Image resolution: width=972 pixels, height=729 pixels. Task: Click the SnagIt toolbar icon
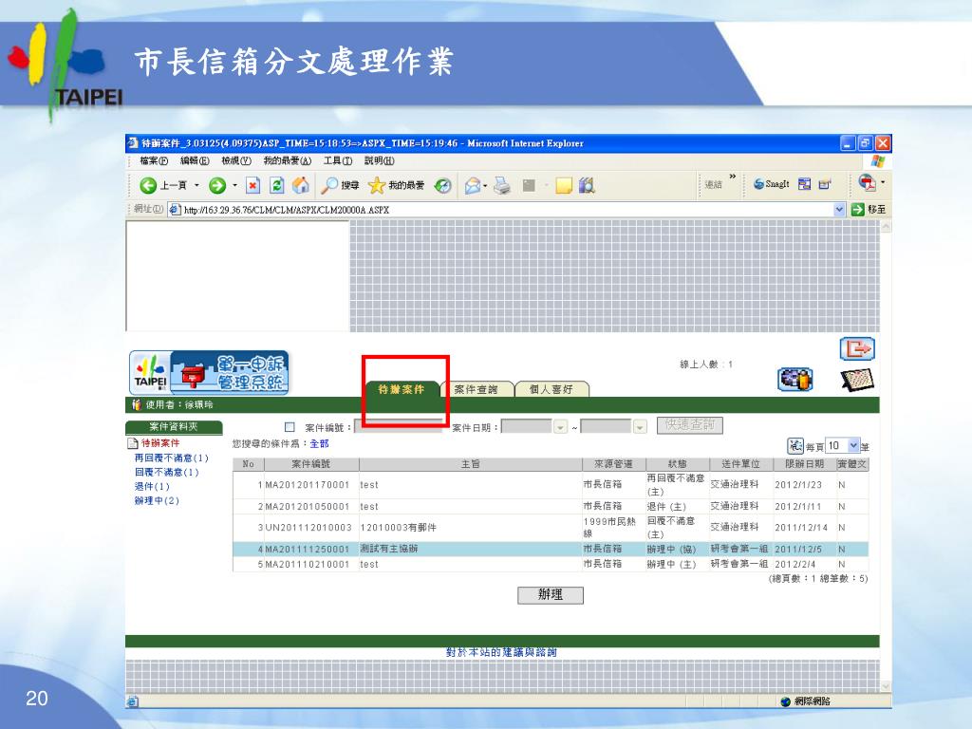(x=771, y=184)
